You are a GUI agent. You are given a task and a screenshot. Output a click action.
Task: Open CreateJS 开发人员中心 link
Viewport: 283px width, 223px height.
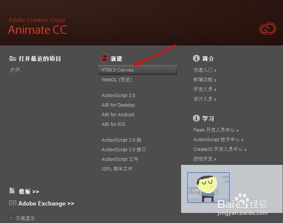[220, 149]
